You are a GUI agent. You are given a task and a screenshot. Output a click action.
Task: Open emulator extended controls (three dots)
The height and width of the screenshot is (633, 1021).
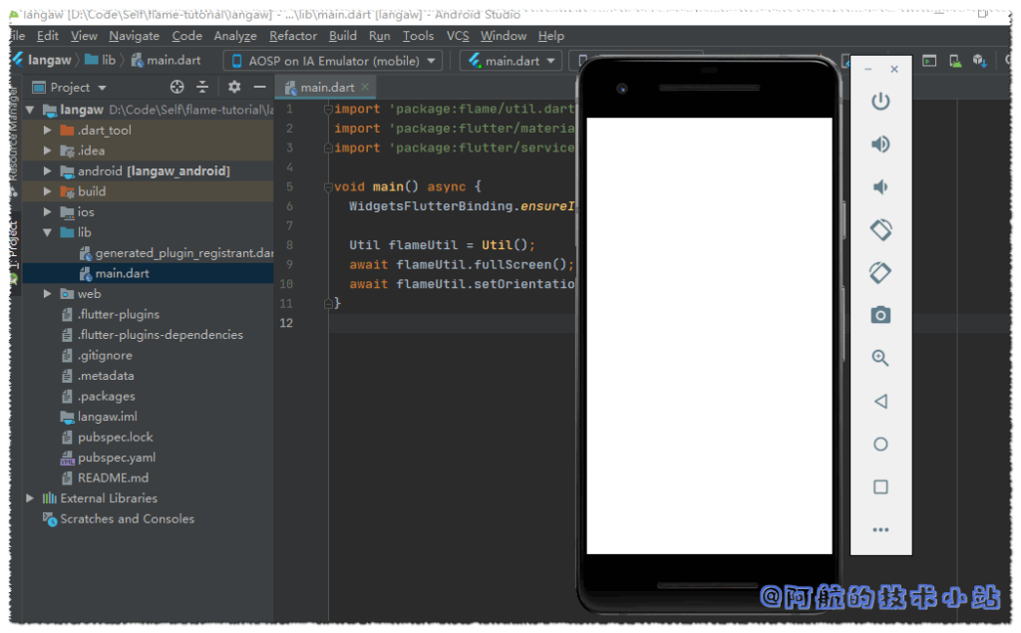[x=879, y=529]
